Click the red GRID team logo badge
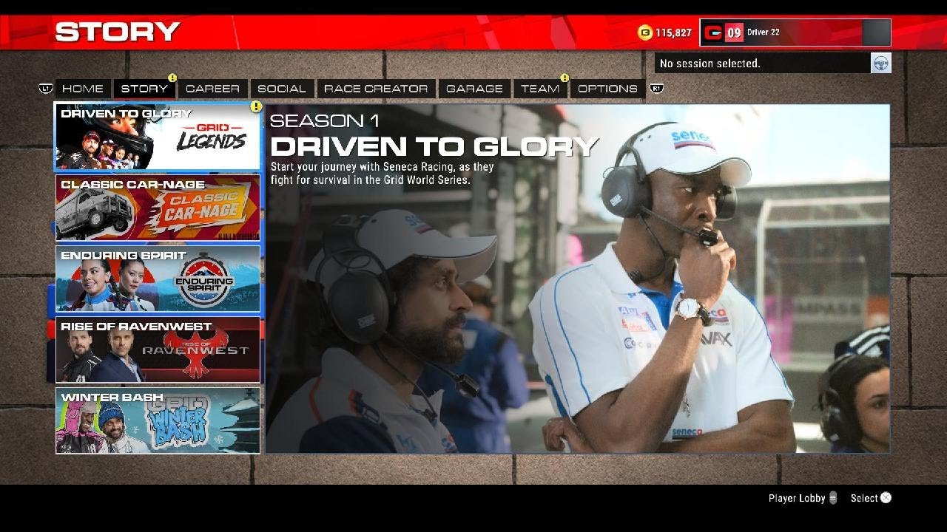Viewport: 947px width, 532px height. click(x=713, y=33)
